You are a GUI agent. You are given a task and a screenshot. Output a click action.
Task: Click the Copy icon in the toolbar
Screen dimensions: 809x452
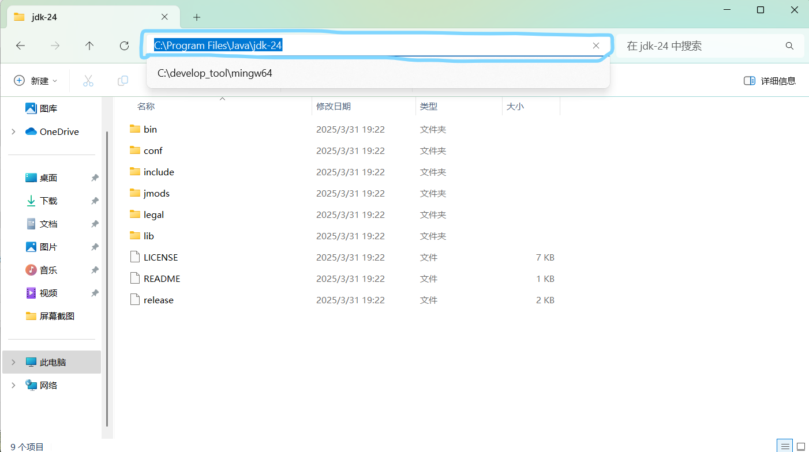[122, 80]
